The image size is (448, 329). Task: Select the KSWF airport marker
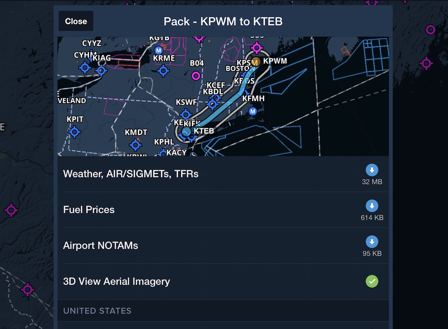[186, 114]
